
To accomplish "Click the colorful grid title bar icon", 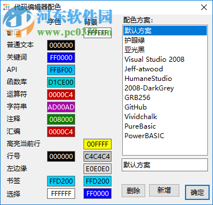I will point(7,7).
